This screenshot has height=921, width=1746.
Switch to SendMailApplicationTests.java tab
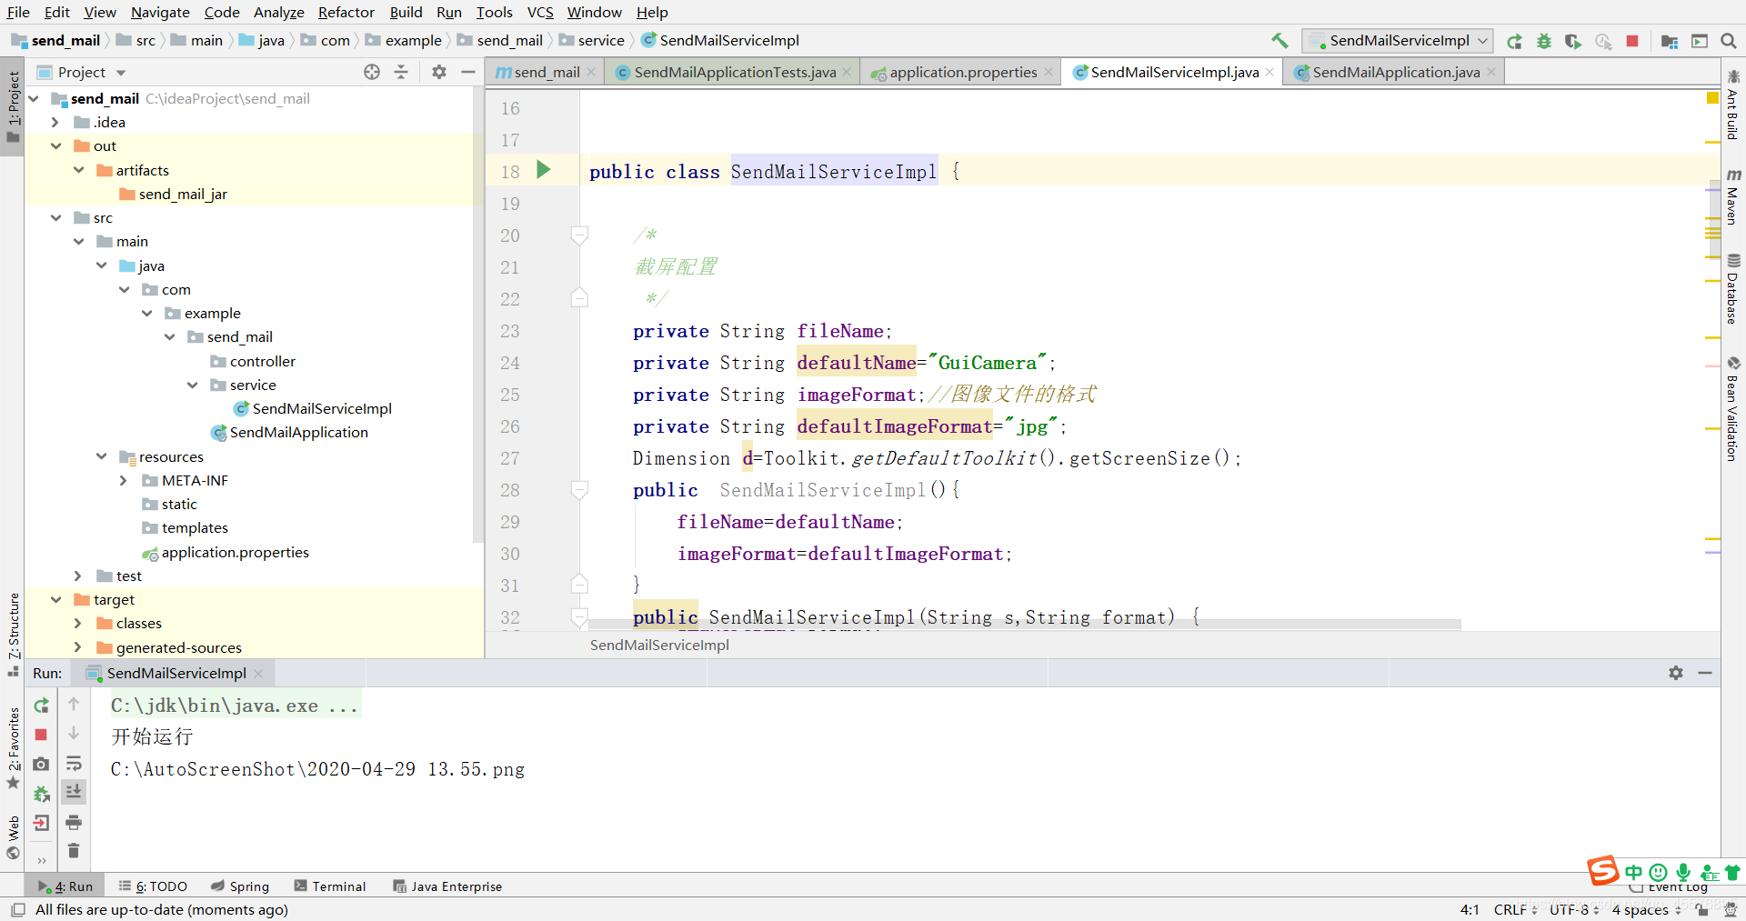pos(733,72)
